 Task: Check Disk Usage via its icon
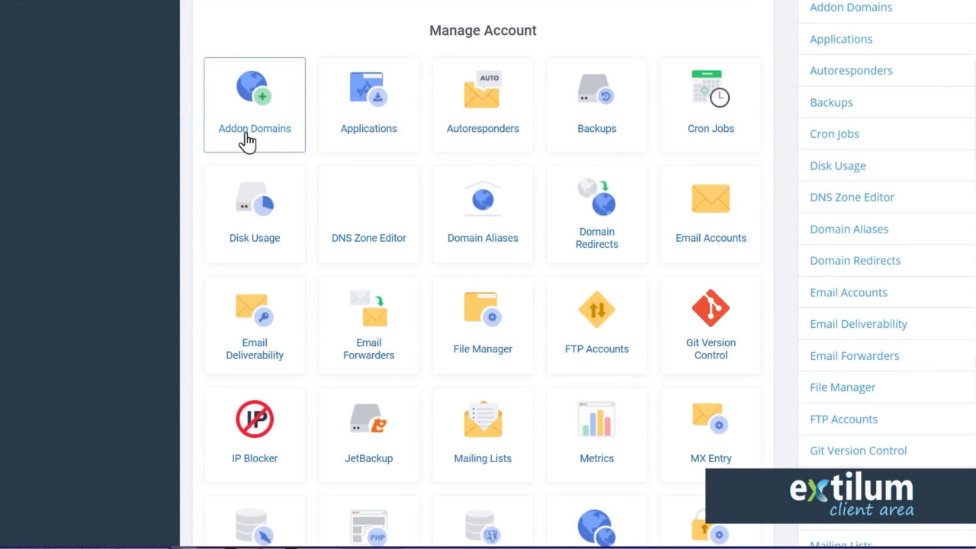tap(255, 213)
